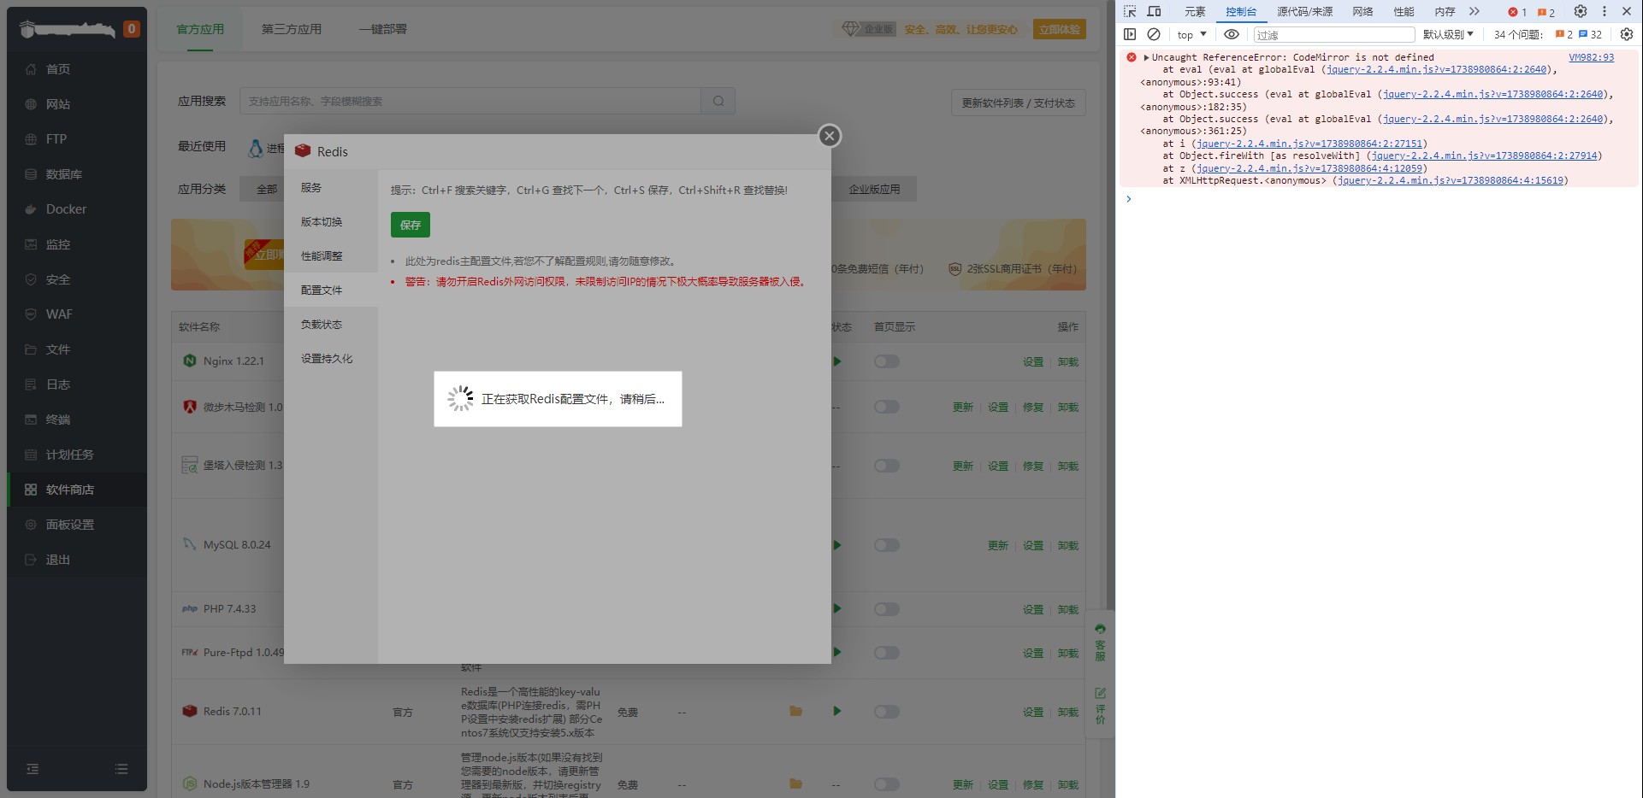Open WAF in the sidebar
1643x798 pixels.
[x=77, y=314]
